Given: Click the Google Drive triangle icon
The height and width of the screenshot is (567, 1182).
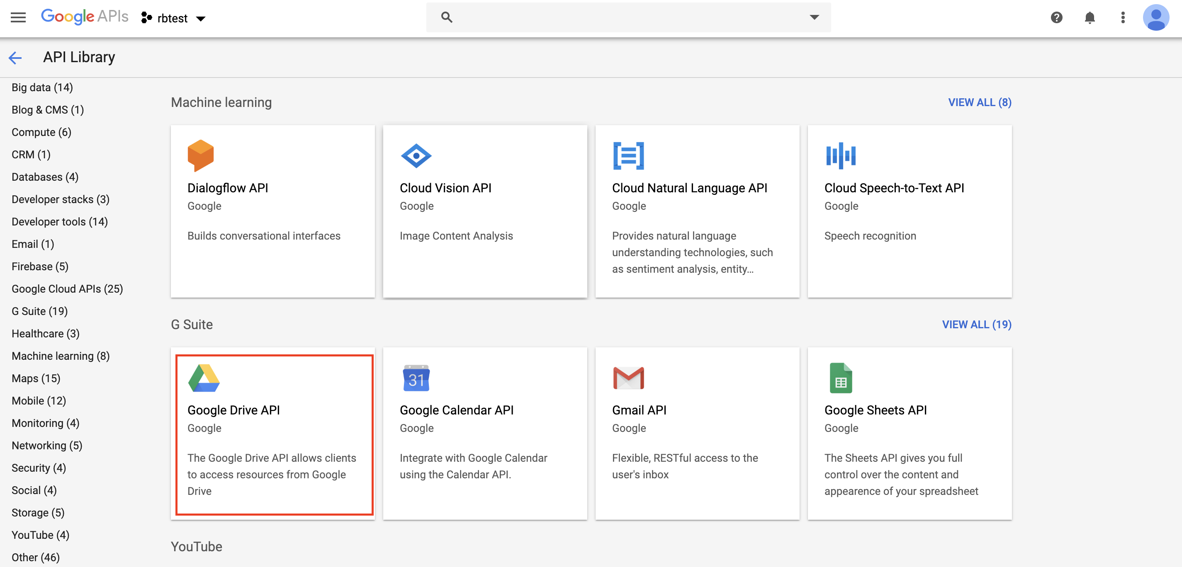Looking at the screenshot, I should (204, 378).
